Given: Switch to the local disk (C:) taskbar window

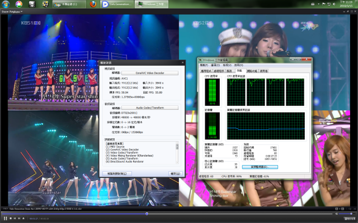Looking at the screenshot, I should (69, 4).
